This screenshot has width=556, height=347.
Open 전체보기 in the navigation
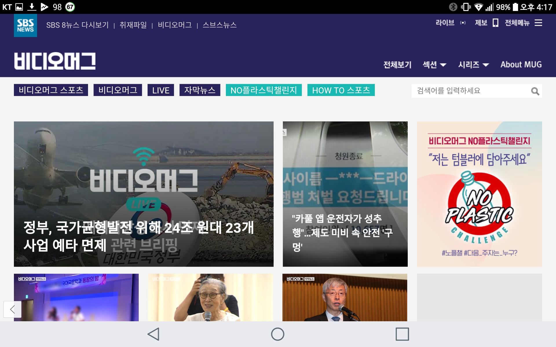(397, 64)
